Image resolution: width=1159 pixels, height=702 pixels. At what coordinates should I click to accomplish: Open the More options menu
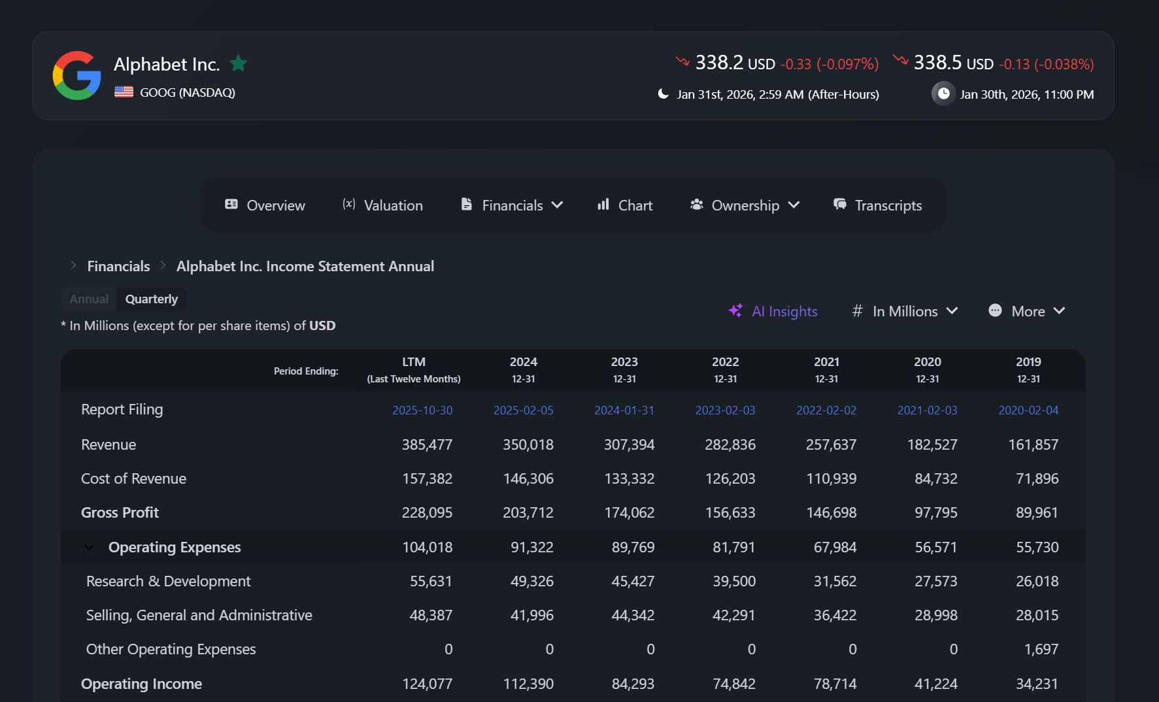[x=1027, y=310]
